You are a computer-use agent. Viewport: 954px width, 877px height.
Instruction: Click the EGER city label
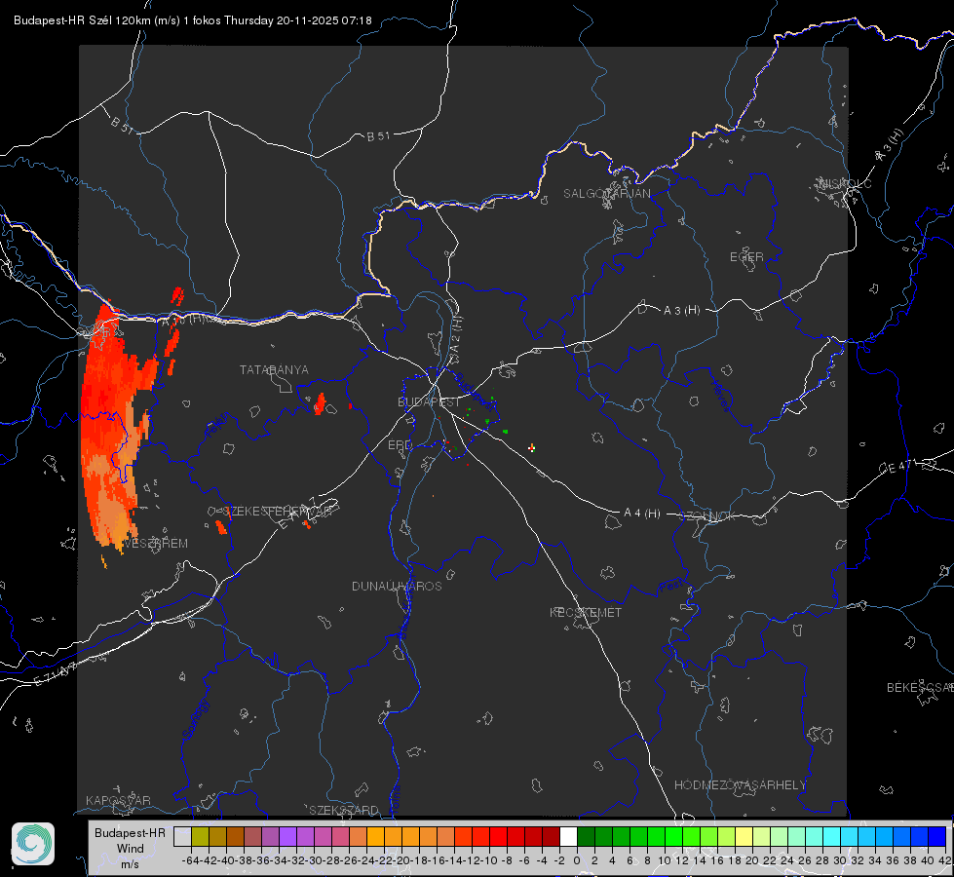746,257
